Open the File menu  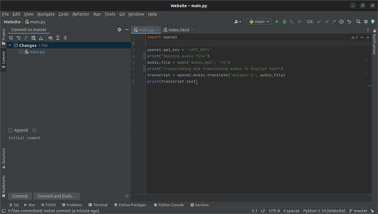click(x=5, y=14)
